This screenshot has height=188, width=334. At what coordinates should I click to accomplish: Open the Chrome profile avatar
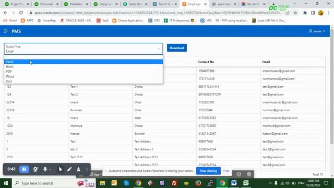(x=321, y=13)
